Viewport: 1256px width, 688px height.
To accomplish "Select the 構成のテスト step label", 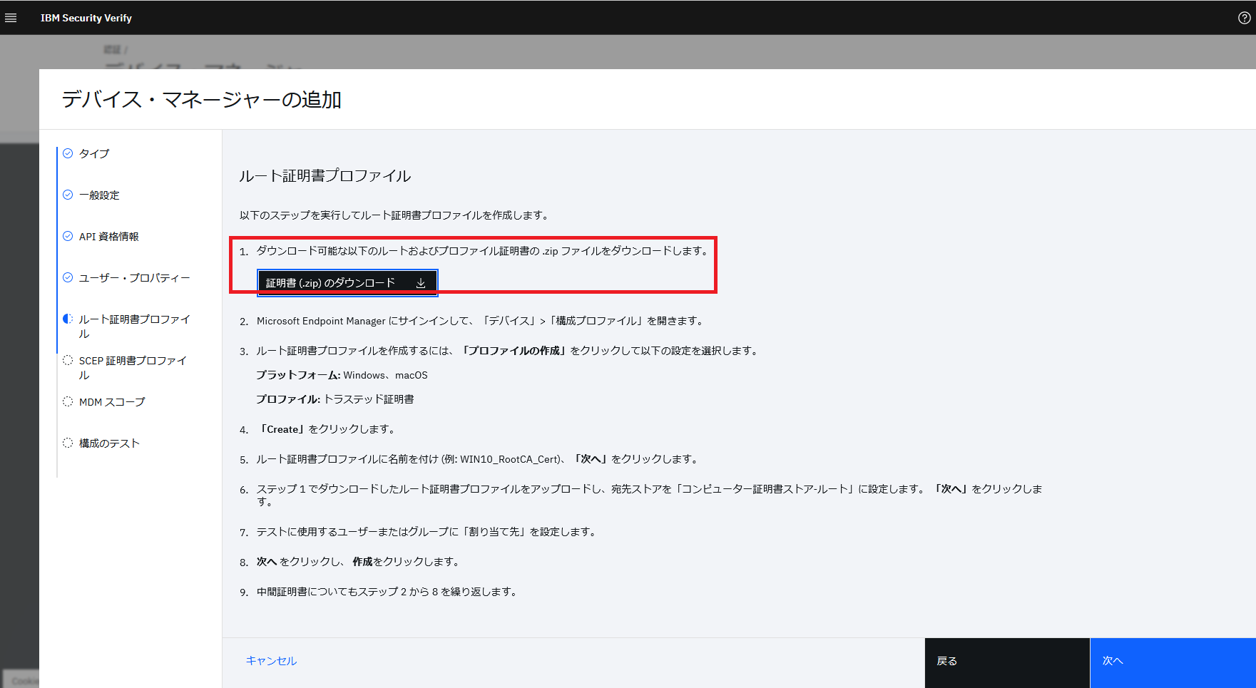I will 109,443.
